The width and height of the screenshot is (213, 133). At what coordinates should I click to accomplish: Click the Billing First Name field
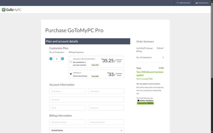pyautogui.click(x=67, y=122)
